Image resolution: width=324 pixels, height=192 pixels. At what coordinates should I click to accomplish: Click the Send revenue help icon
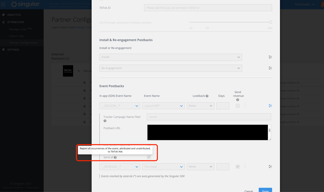point(237,100)
